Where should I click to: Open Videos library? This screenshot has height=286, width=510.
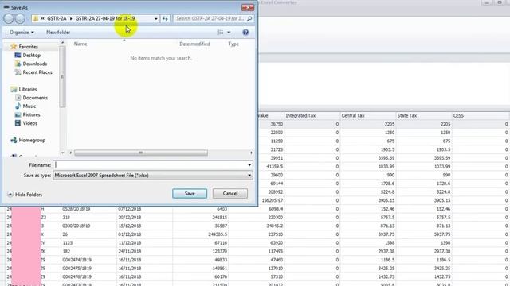(x=30, y=123)
